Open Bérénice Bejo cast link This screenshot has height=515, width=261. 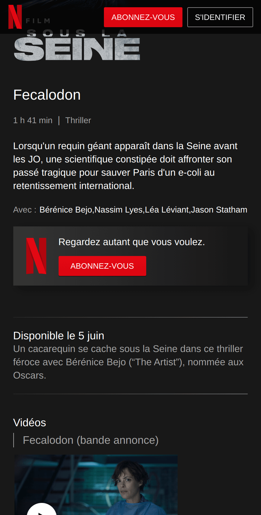pyautogui.click(x=66, y=210)
